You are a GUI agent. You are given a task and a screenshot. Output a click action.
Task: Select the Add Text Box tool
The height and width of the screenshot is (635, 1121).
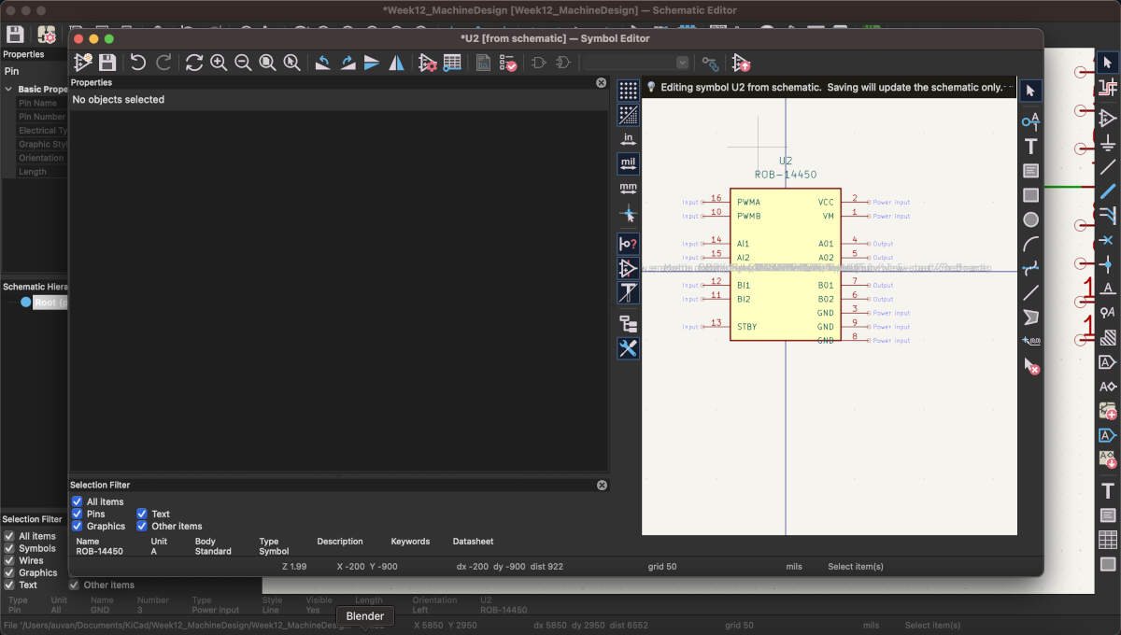(x=1030, y=171)
